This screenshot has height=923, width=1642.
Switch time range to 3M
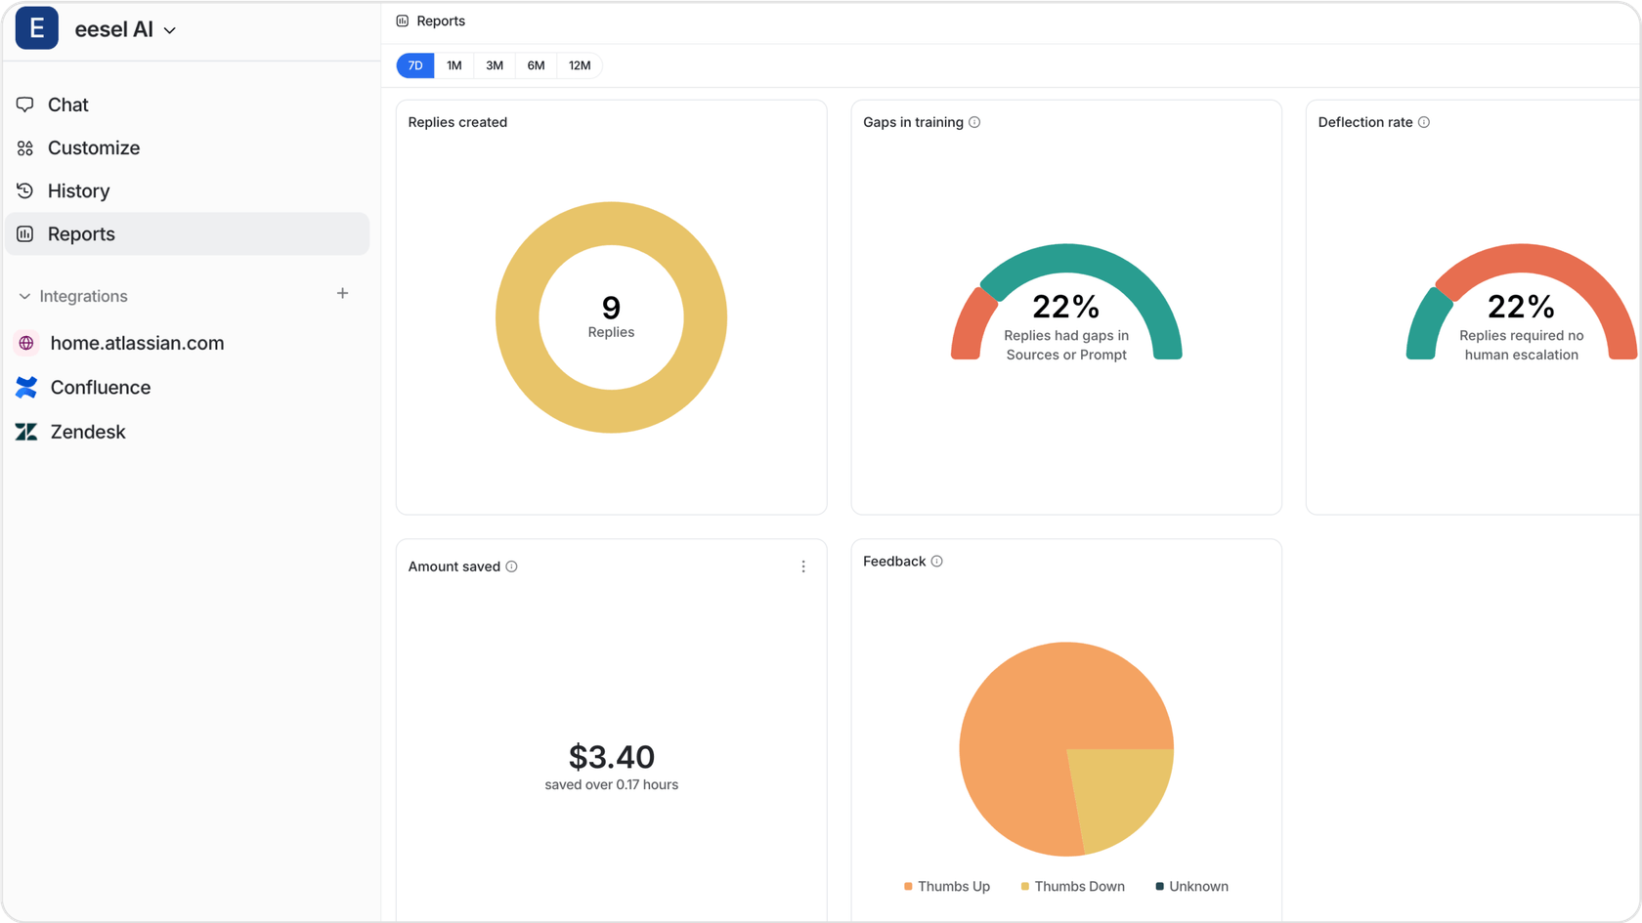(x=495, y=65)
